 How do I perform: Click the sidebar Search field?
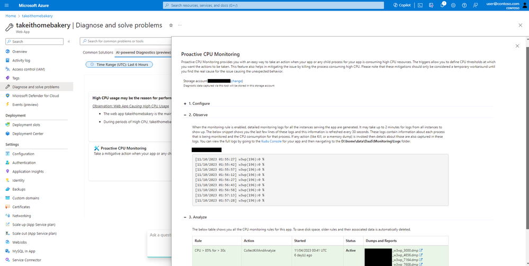click(34, 41)
